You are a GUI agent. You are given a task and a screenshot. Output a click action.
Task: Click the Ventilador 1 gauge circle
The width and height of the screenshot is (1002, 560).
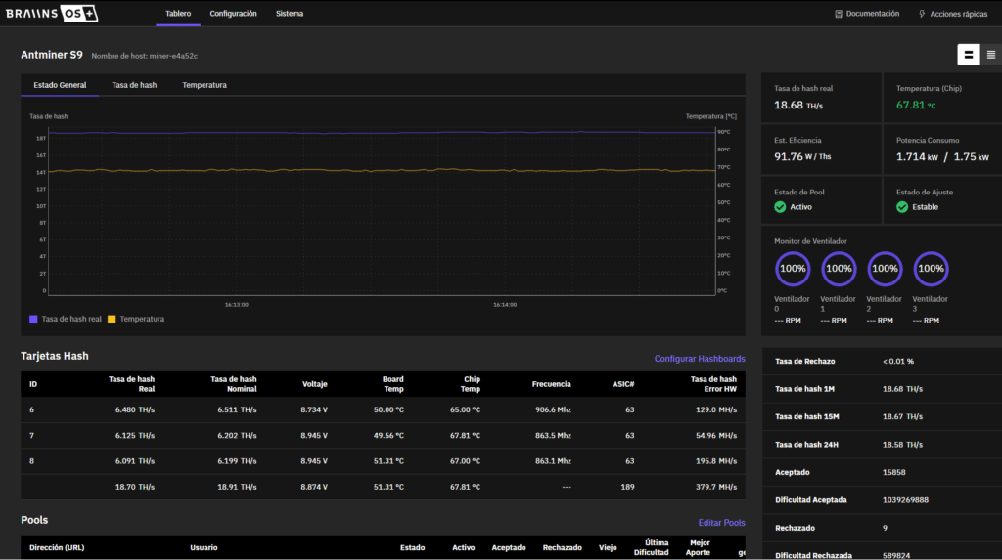(839, 269)
